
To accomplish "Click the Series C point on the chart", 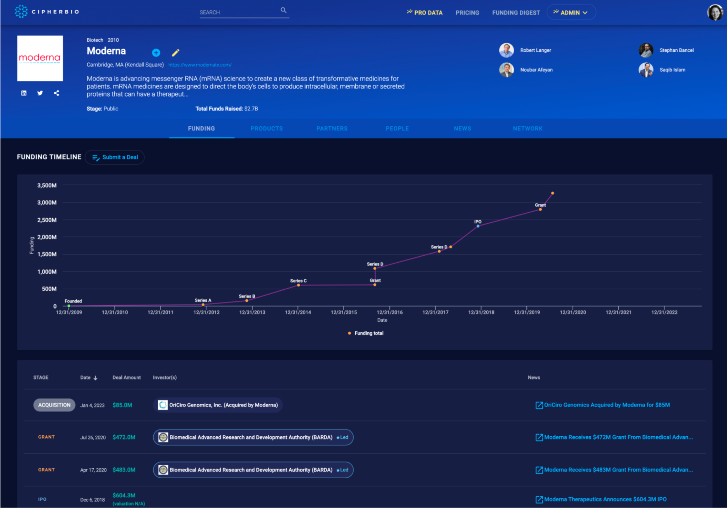I will (x=299, y=285).
